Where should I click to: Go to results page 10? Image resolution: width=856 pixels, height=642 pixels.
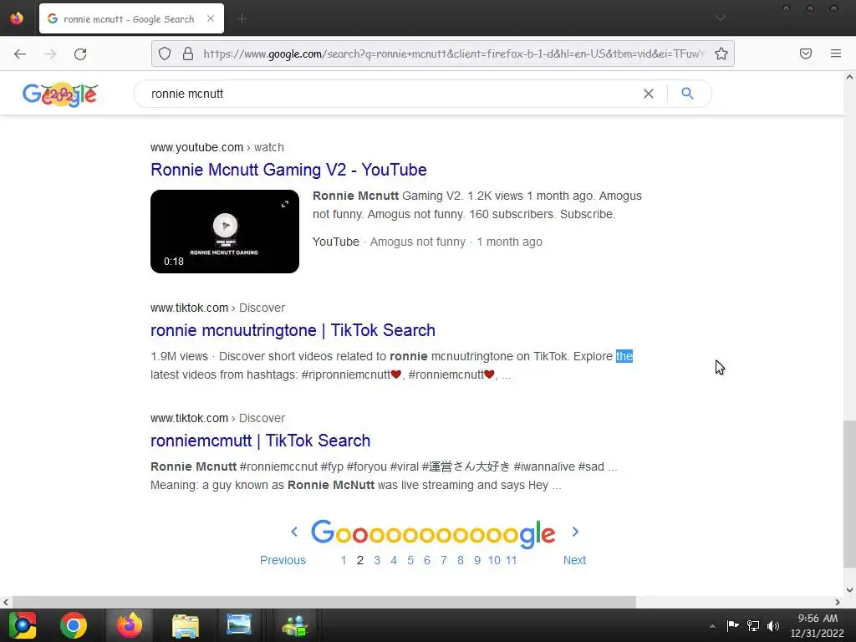tap(494, 560)
